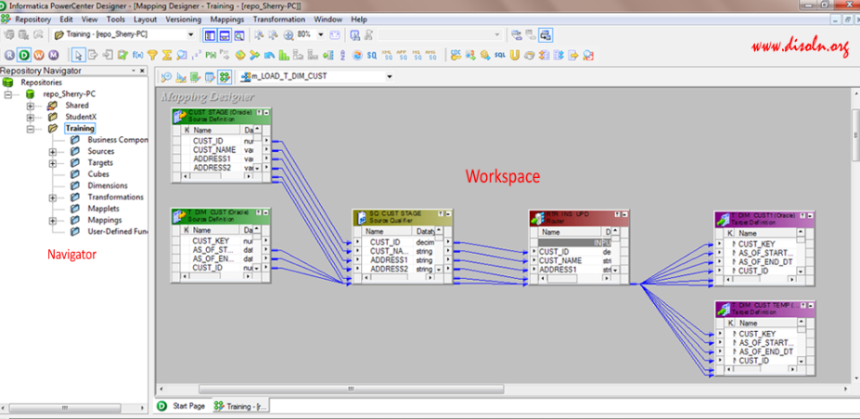Viewport: 860px width, 419px height.
Task: Minimize the SQ_CUST_STAGE Source Qualifier box
Action: (x=447, y=213)
